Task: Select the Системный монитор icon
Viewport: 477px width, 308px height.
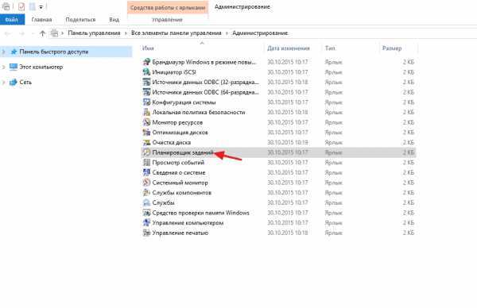Action: pyautogui.click(x=146, y=183)
